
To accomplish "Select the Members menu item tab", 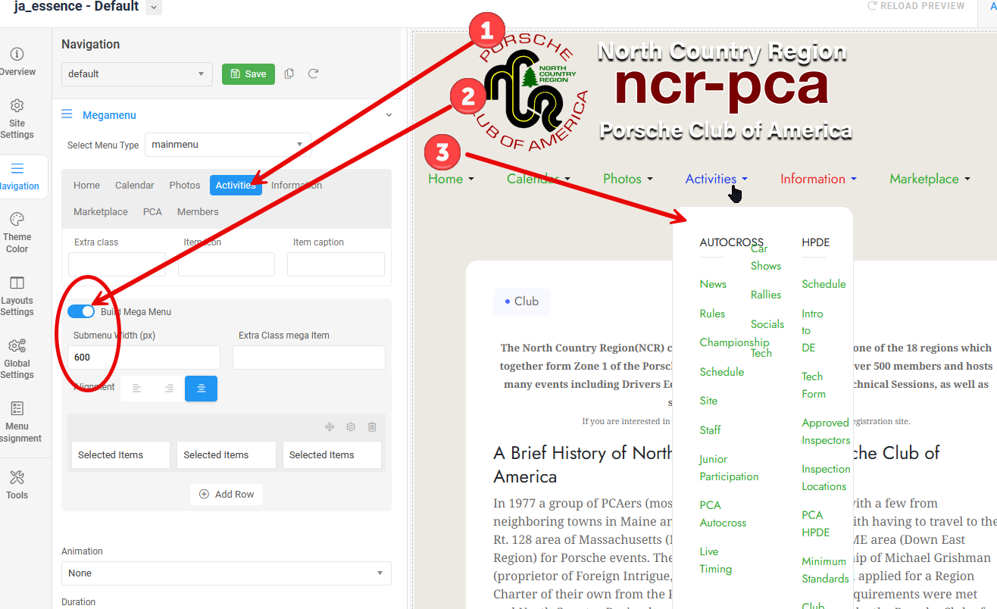I will [198, 211].
